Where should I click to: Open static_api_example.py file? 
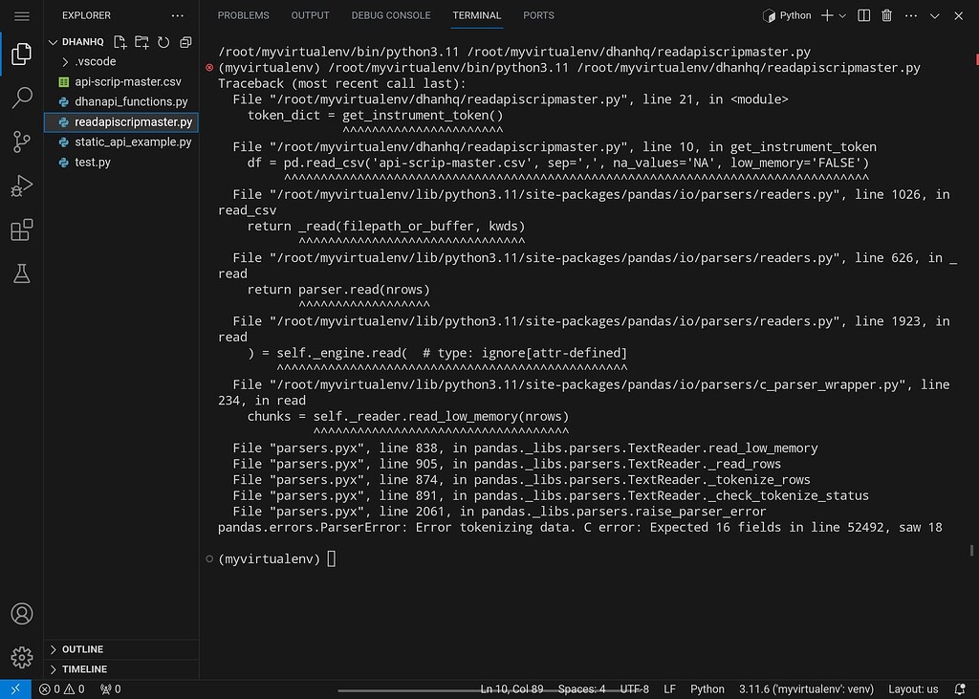click(121, 142)
